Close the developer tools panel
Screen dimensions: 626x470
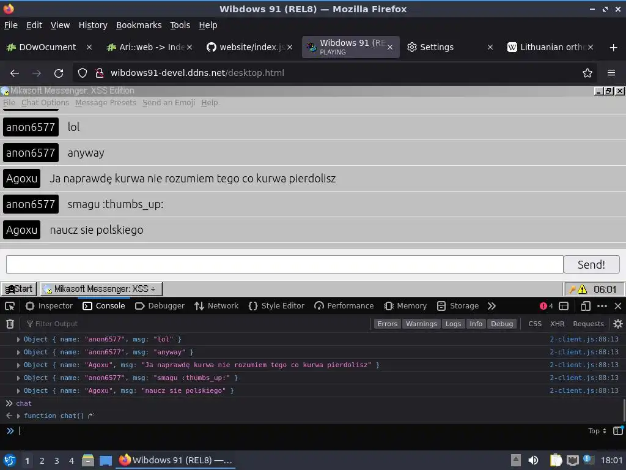coord(618,306)
